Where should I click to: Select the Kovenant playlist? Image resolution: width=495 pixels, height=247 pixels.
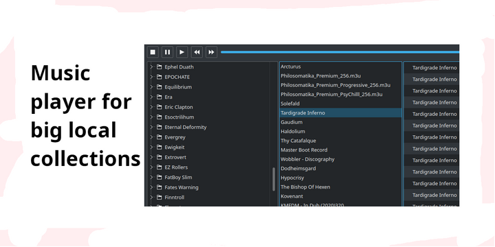pyautogui.click(x=340, y=196)
